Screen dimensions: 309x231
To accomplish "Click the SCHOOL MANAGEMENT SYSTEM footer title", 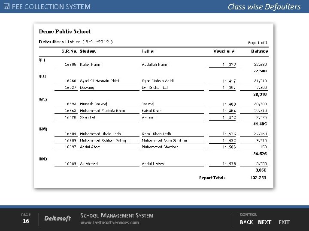I will pyautogui.click(x=117, y=216).
